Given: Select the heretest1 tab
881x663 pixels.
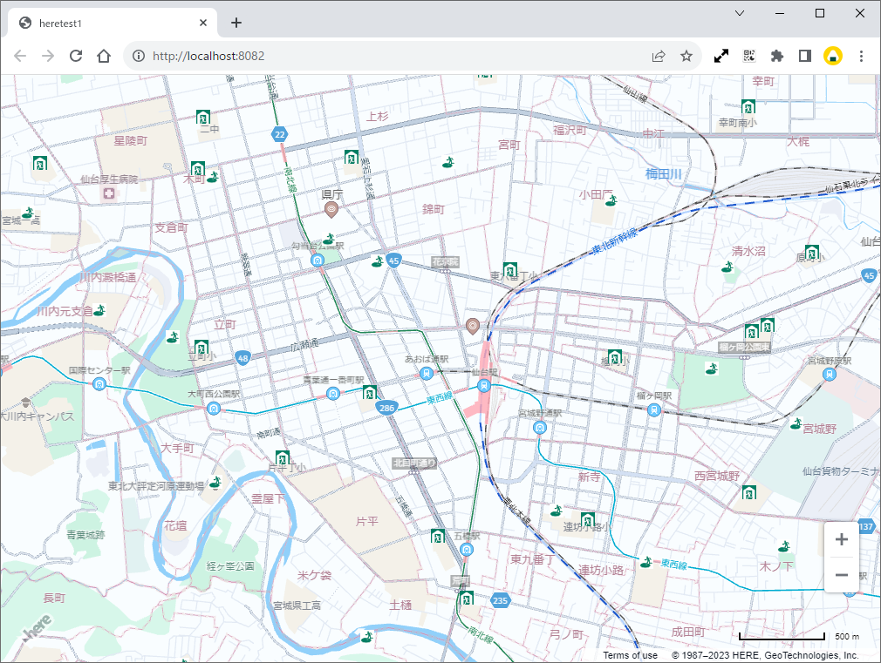Looking at the screenshot, I should coord(113,23).
